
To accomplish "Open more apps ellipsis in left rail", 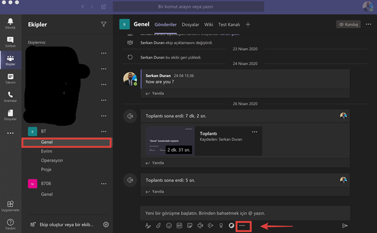I will [x=10, y=133].
